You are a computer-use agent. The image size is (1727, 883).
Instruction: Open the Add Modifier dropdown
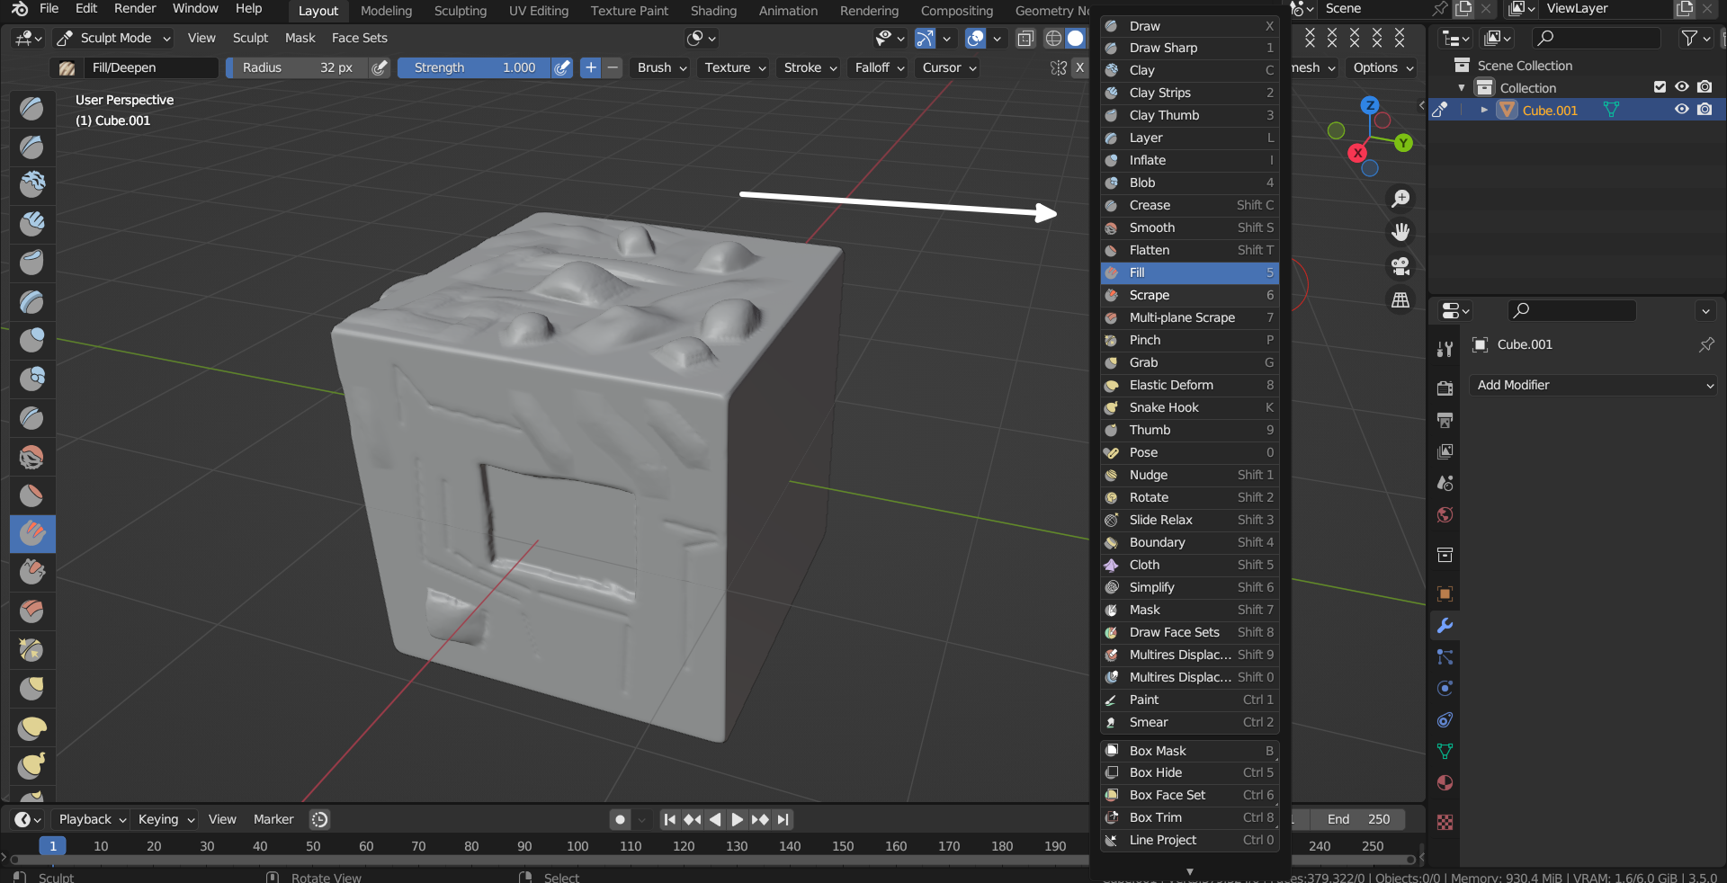(x=1594, y=385)
